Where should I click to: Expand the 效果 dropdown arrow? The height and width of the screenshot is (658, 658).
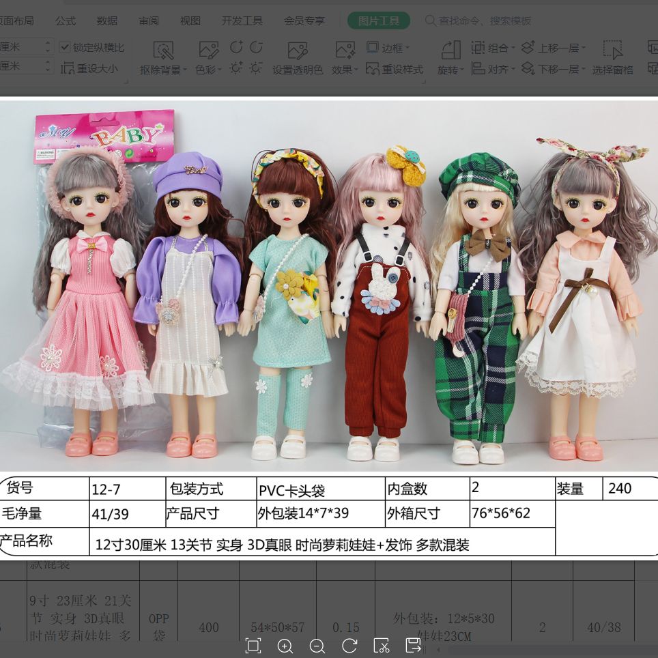tap(356, 70)
